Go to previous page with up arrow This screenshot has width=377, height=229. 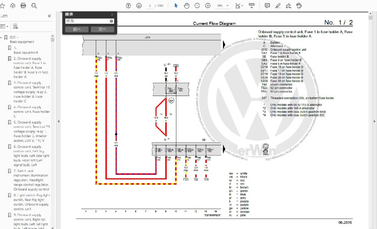coord(128,6)
